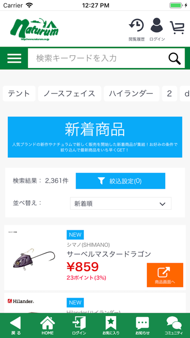Click the orange 商品画面へ button
This screenshot has height=338, width=190.
165,275
